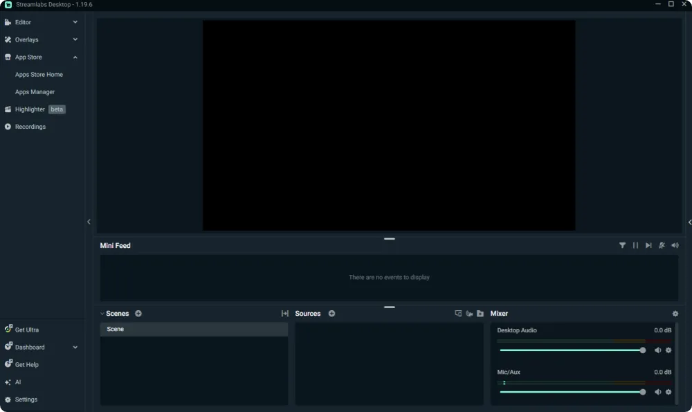The height and width of the screenshot is (412, 692).
Task: Click the resize handle below Mini Feed
Action: [x=389, y=307]
